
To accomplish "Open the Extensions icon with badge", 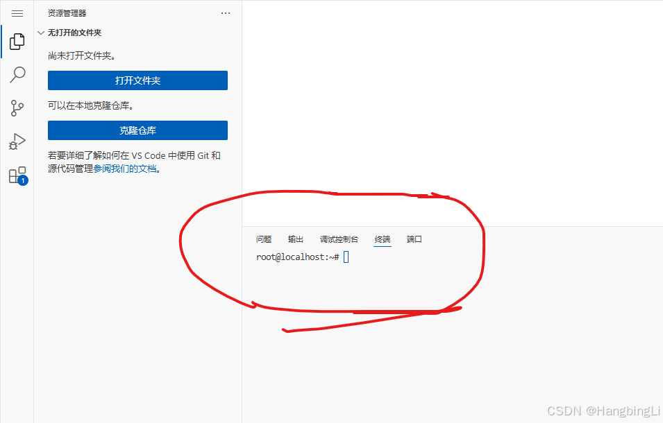I will pyautogui.click(x=18, y=175).
